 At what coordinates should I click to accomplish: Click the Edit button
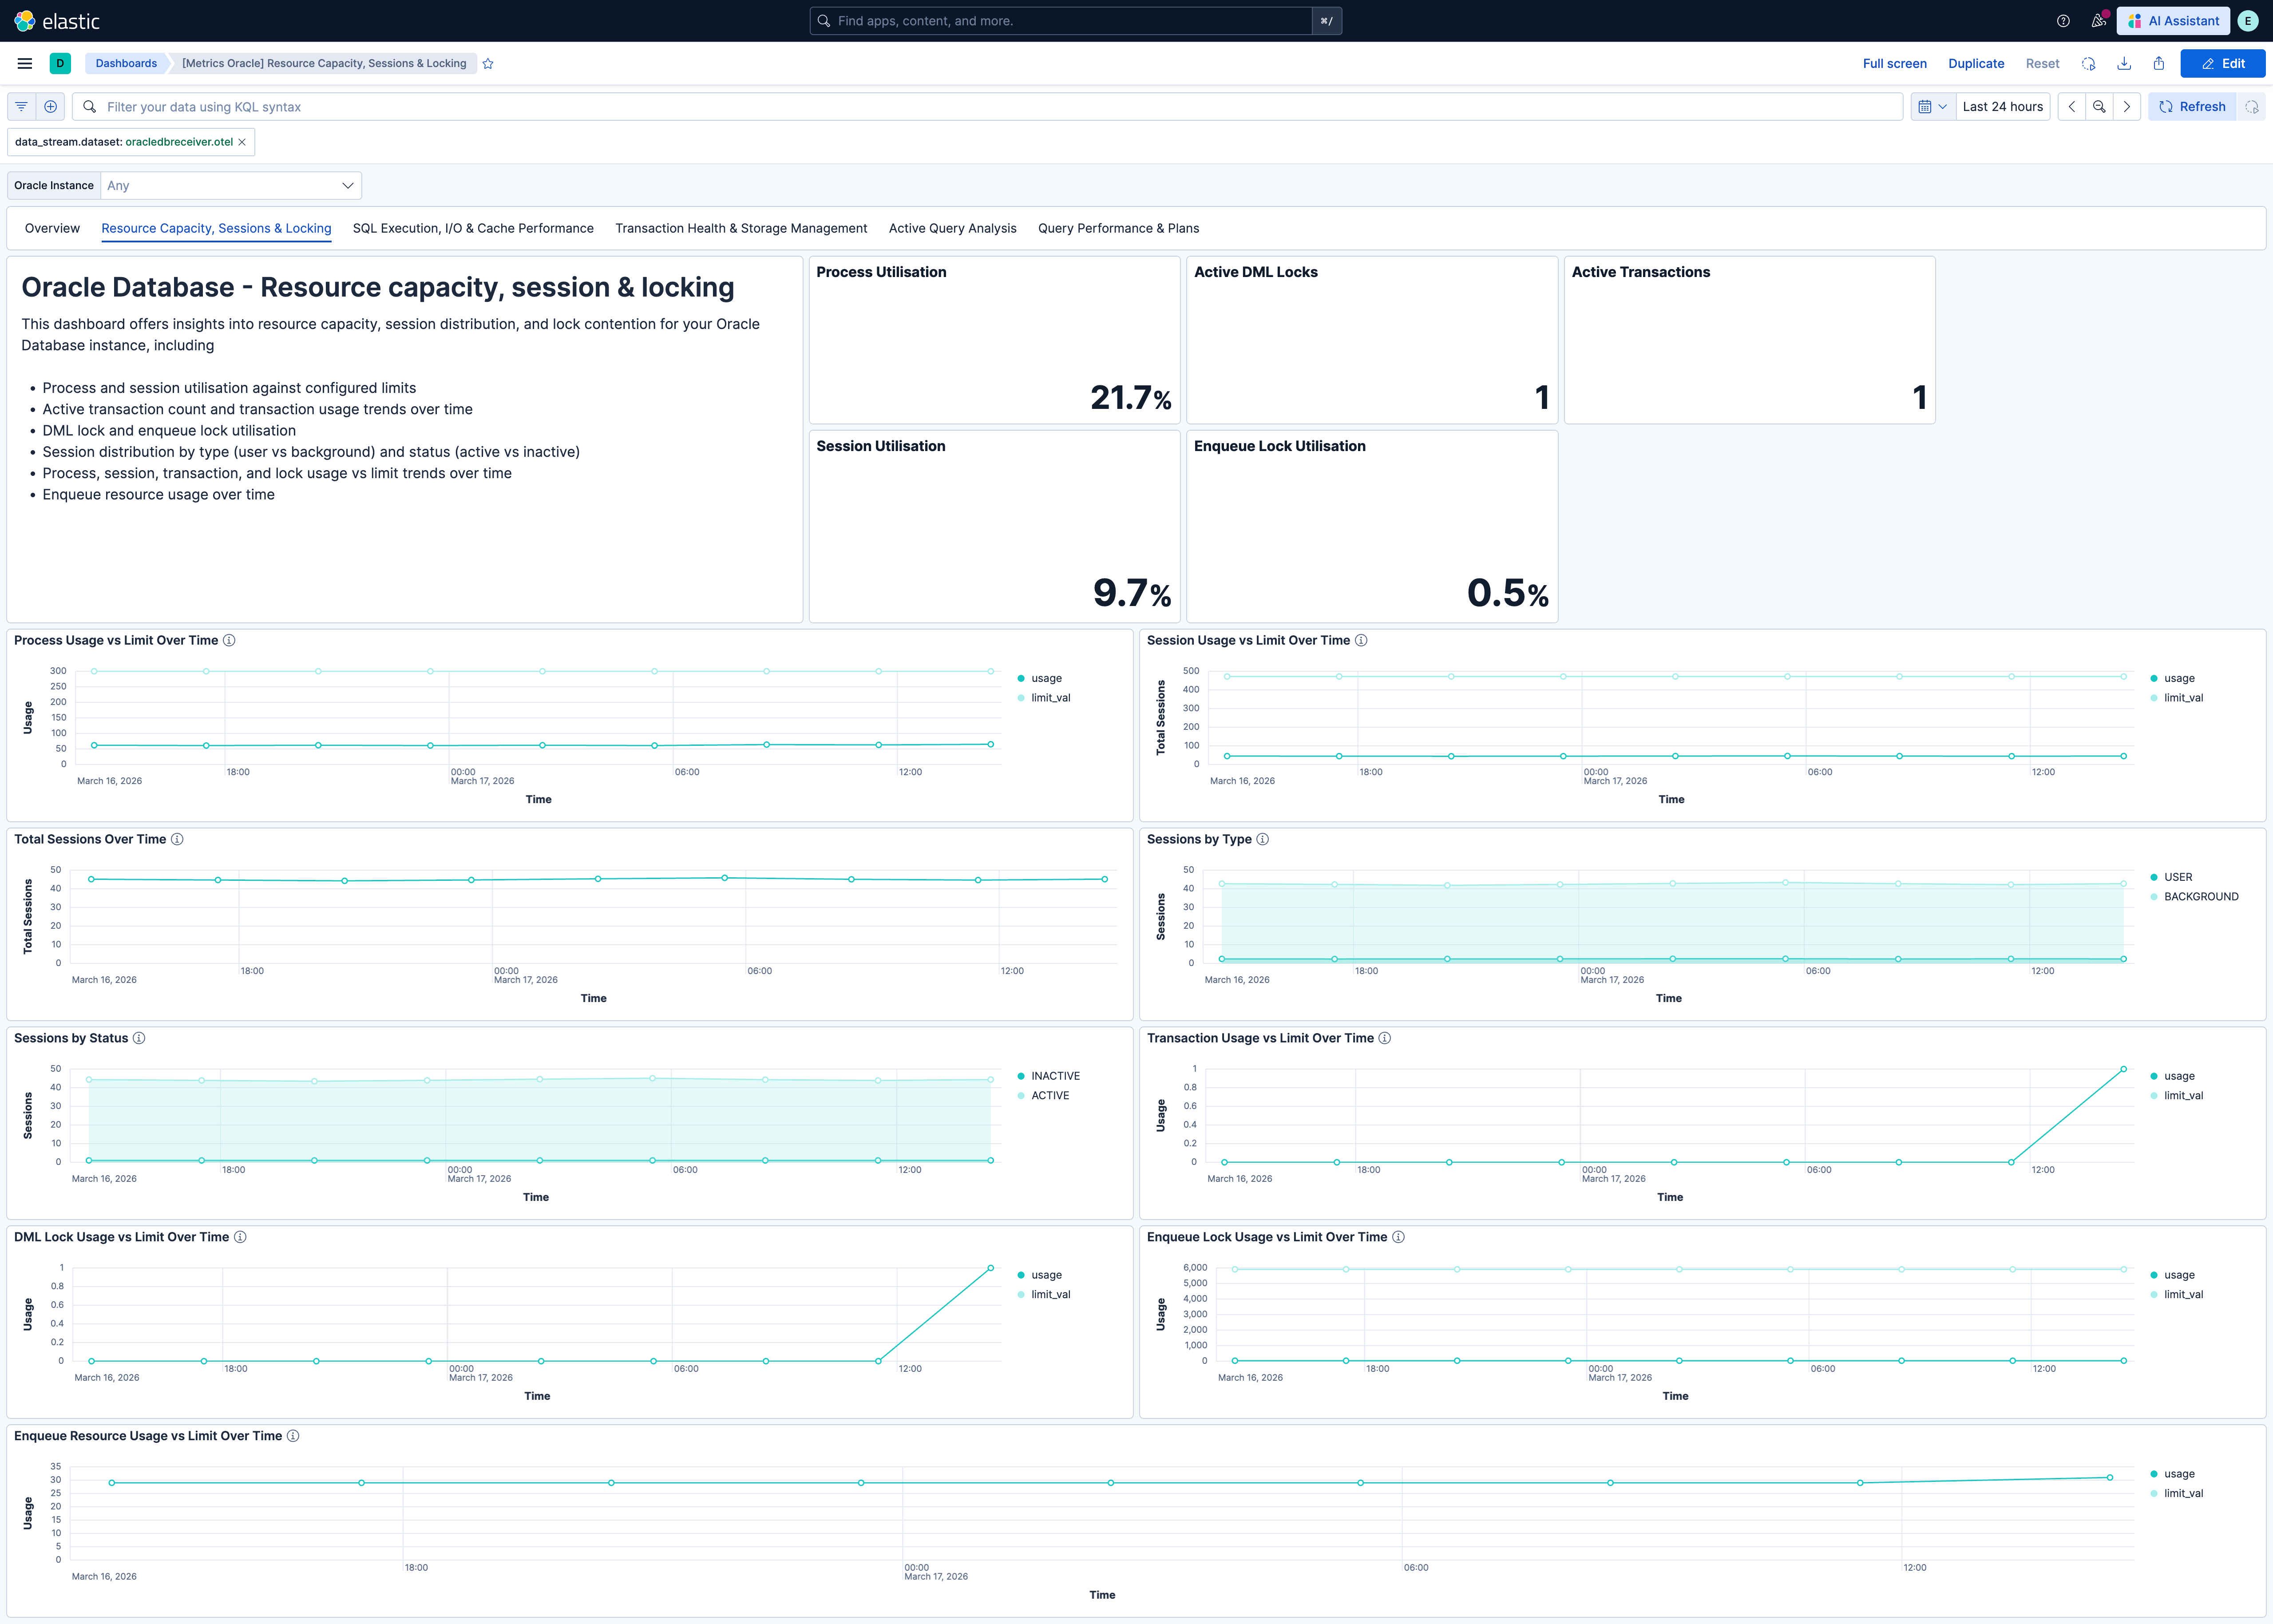[x=2223, y=63]
